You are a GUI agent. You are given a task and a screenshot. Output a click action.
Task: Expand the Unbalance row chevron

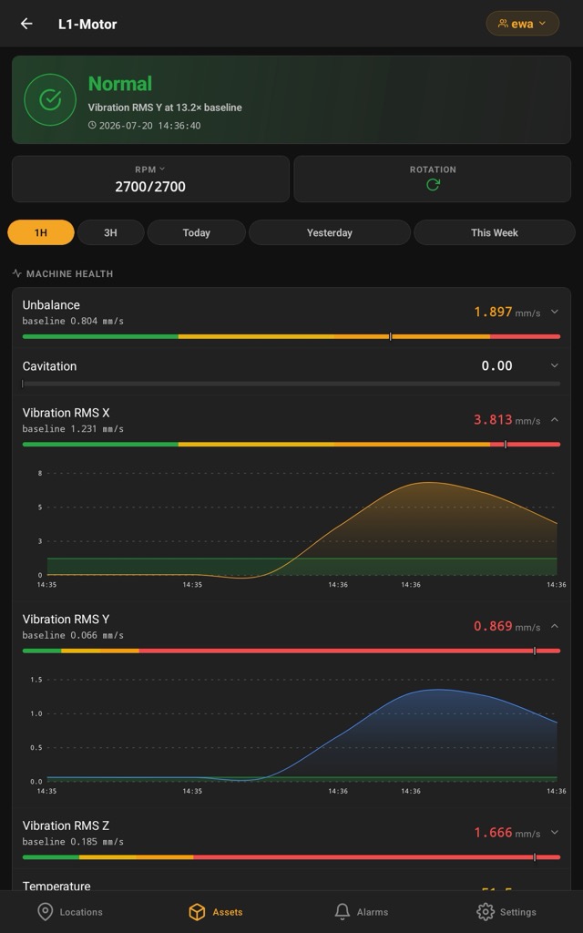pyautogui.click(x=555, y=312)
